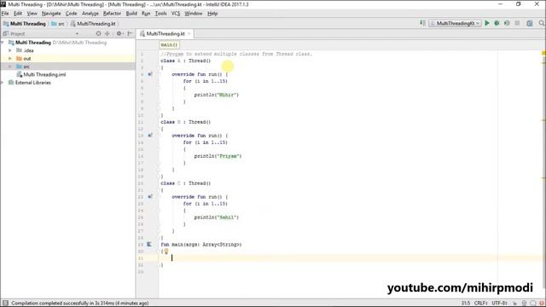The image size is (546, 307).
Task: Expand External Libraries node
Action: click(x=3, y=83)
